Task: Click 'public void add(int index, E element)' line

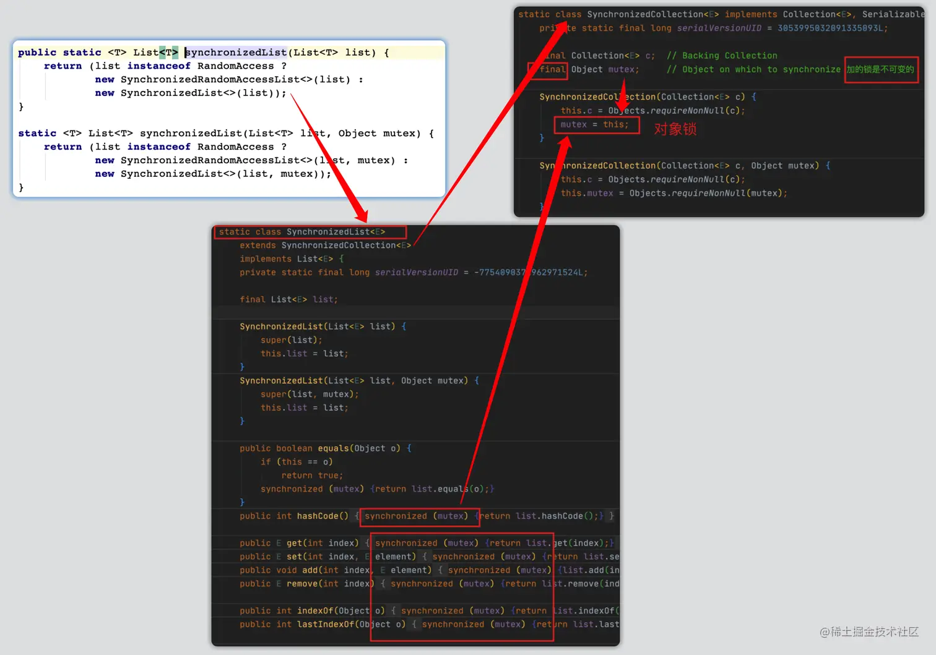Action: pyautogui.click(x=429, y=570)
